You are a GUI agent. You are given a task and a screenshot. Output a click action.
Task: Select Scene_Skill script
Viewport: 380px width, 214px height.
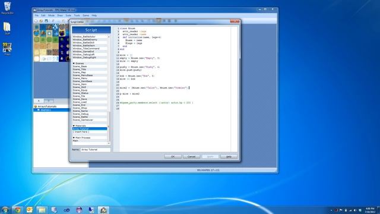90,87
